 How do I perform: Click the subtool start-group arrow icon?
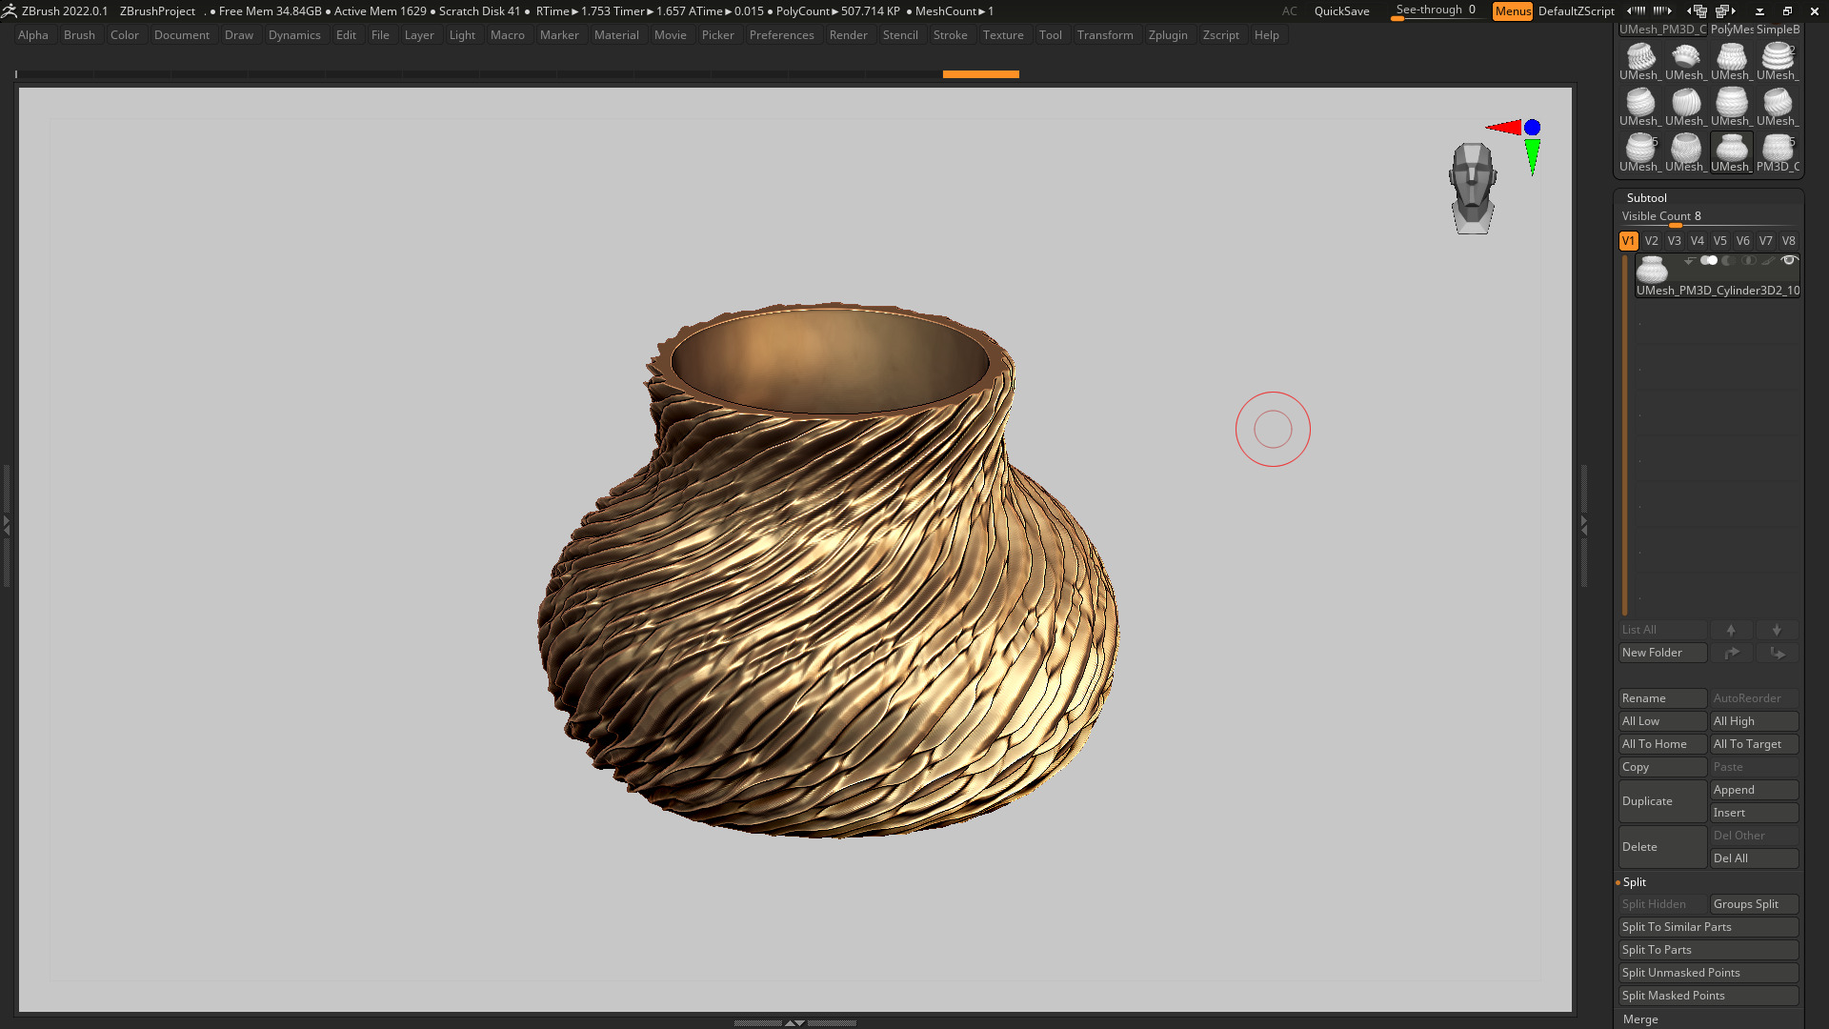[1689, 260]
